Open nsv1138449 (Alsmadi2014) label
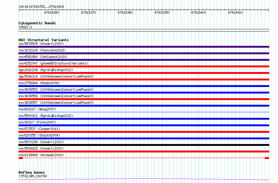This screenshot has height=183, width=278. [41, 155]
